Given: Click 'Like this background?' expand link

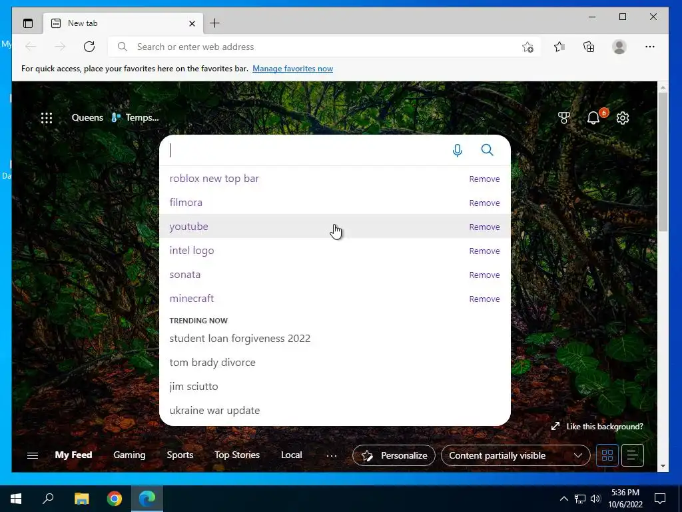Looking at the screenshot, I should (597, 426).
